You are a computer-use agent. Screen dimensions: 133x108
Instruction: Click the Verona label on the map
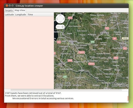pyautogui.click(x=73, y=41)
